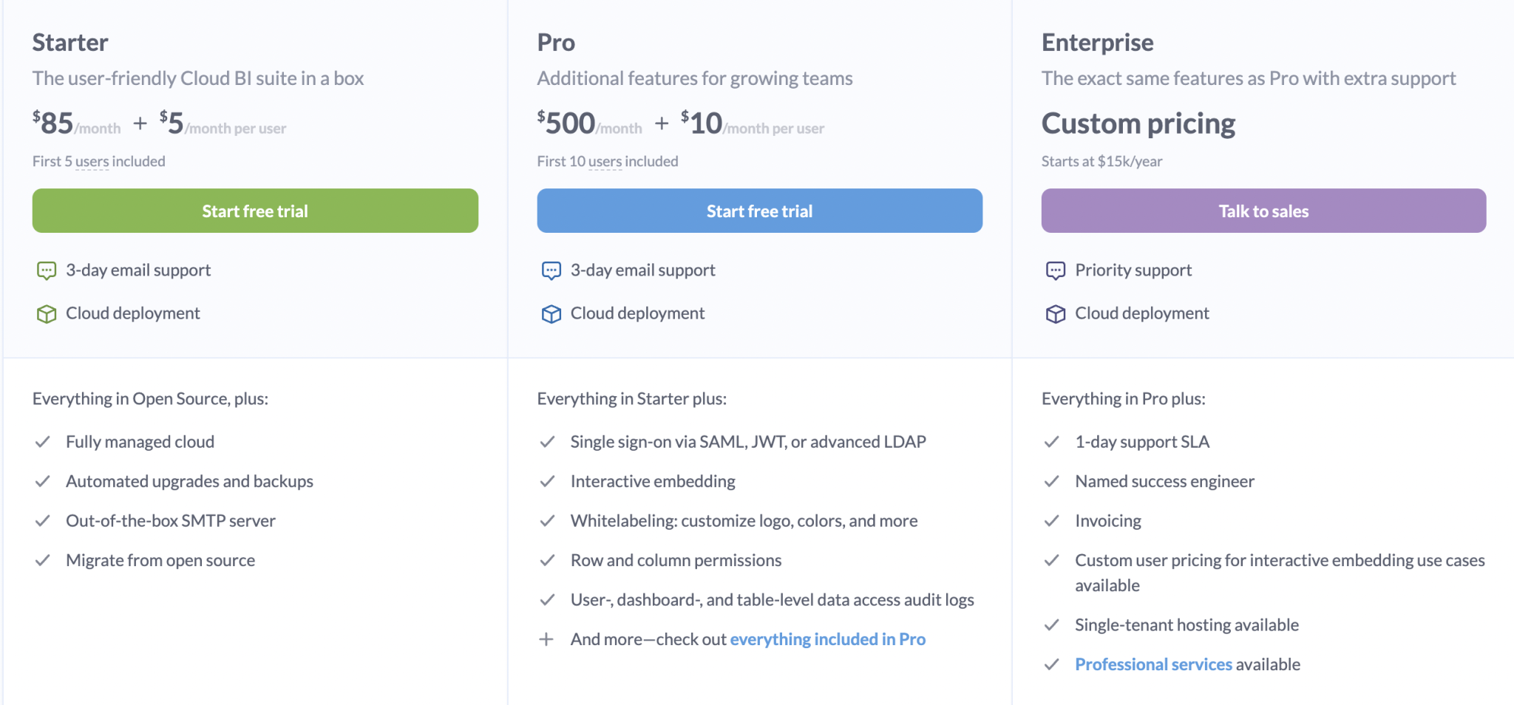This screenshot has width=1514, height=705.
Task: Click Talk to sales for Enterprise
Action: (x=1263, y=211)
